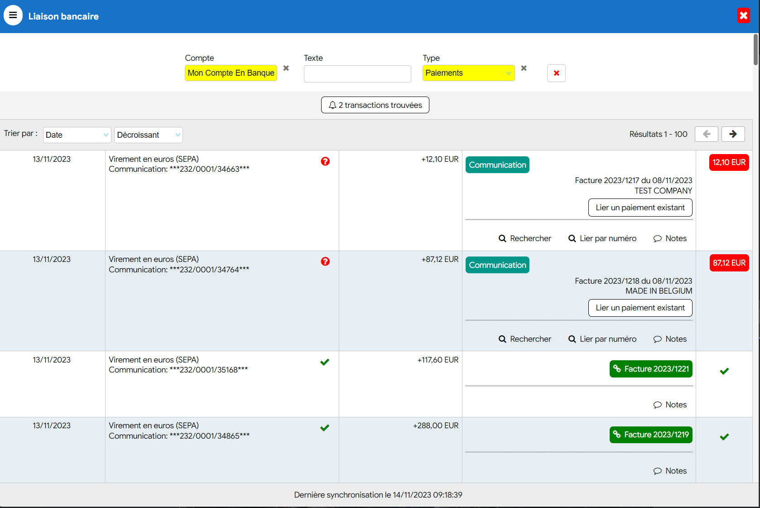Reset all filters with red X button

[x=556, y=73]
